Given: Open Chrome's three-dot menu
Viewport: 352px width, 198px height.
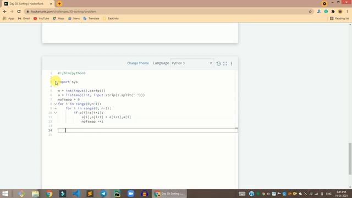Looking at the screenshot, I should [347, 12].
